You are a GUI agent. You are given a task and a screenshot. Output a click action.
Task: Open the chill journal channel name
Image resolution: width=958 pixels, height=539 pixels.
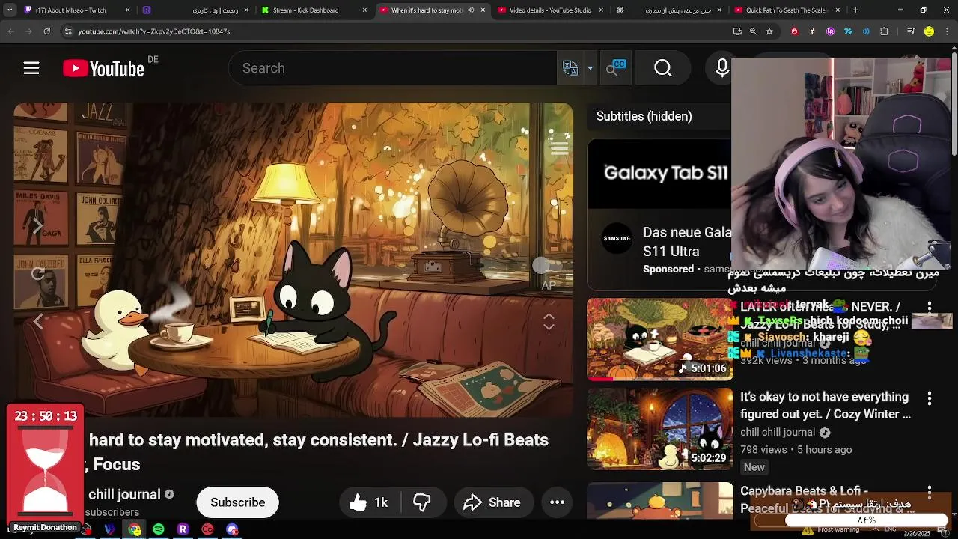click(124, 494)
